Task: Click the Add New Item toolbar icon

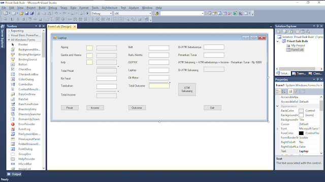Action: (x=14, y=14)
